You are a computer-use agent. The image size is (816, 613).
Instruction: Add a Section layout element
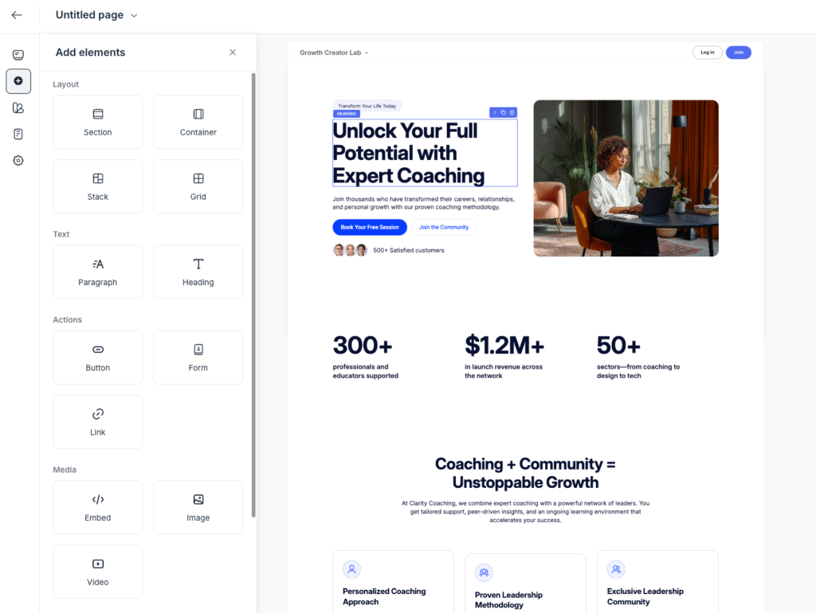click(x=97, y=122)
